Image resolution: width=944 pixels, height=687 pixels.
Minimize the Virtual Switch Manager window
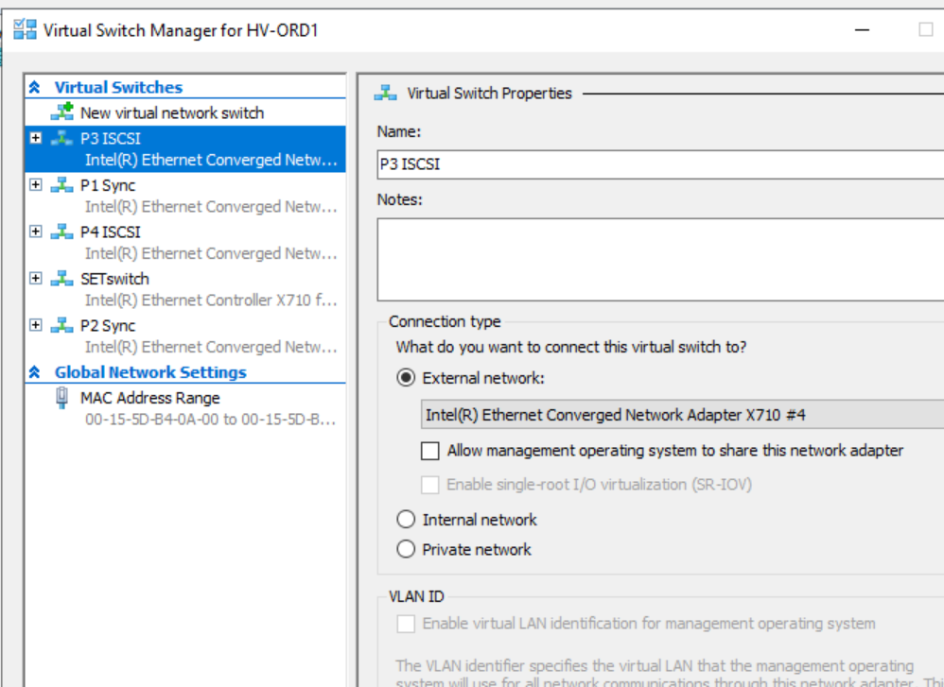tap(862, 29)
